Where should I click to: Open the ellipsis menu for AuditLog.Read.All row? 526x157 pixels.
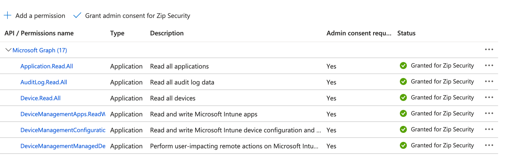pos(489,81)
